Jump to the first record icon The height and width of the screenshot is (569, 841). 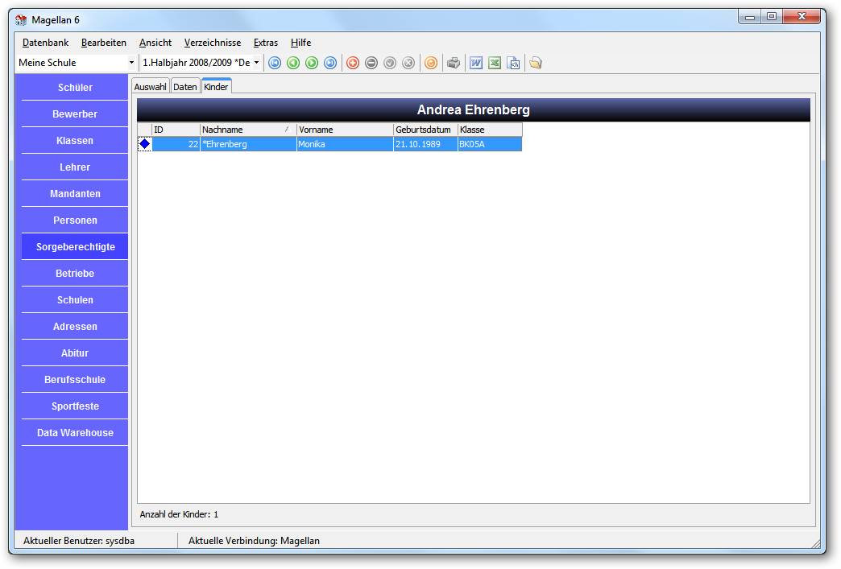(x=275, y=64)
